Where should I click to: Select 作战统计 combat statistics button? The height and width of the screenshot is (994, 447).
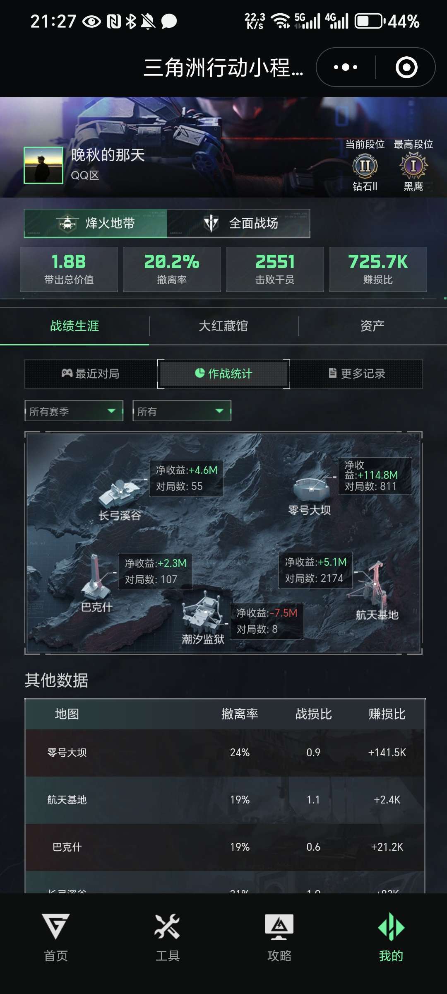pos(223,374)
